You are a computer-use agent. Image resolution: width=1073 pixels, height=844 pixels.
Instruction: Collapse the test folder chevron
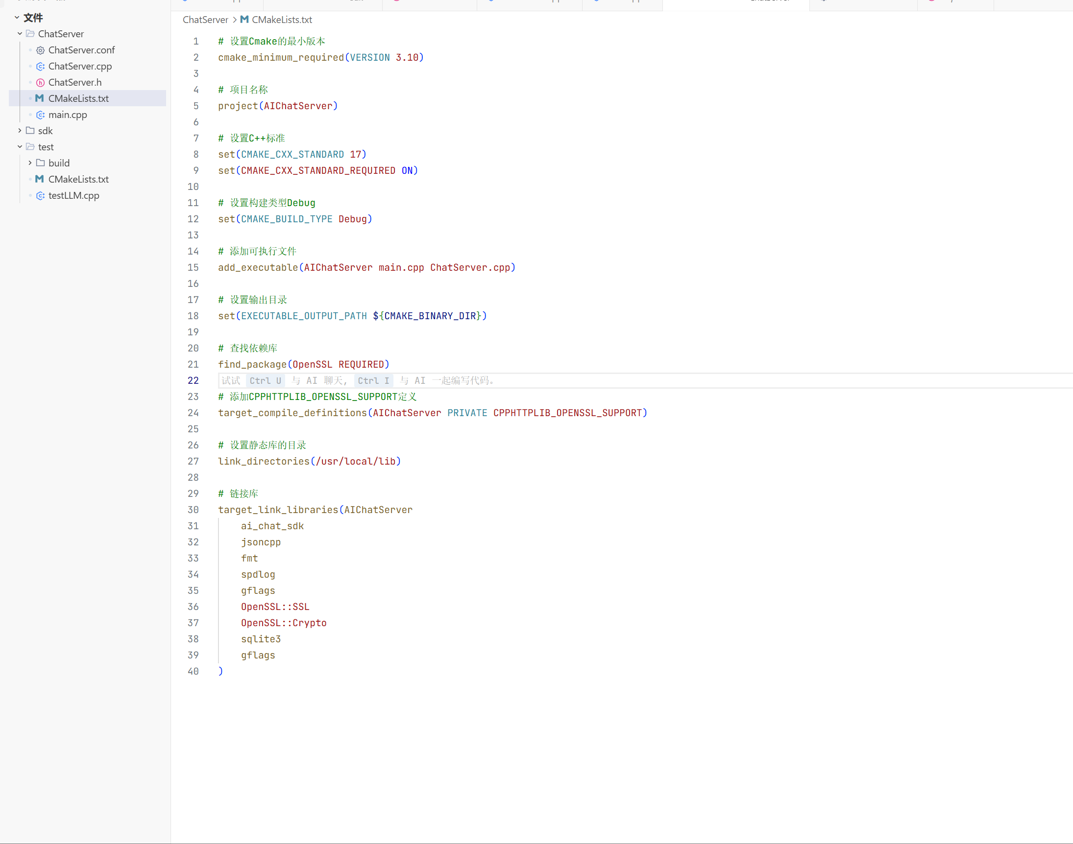[20, 147]
